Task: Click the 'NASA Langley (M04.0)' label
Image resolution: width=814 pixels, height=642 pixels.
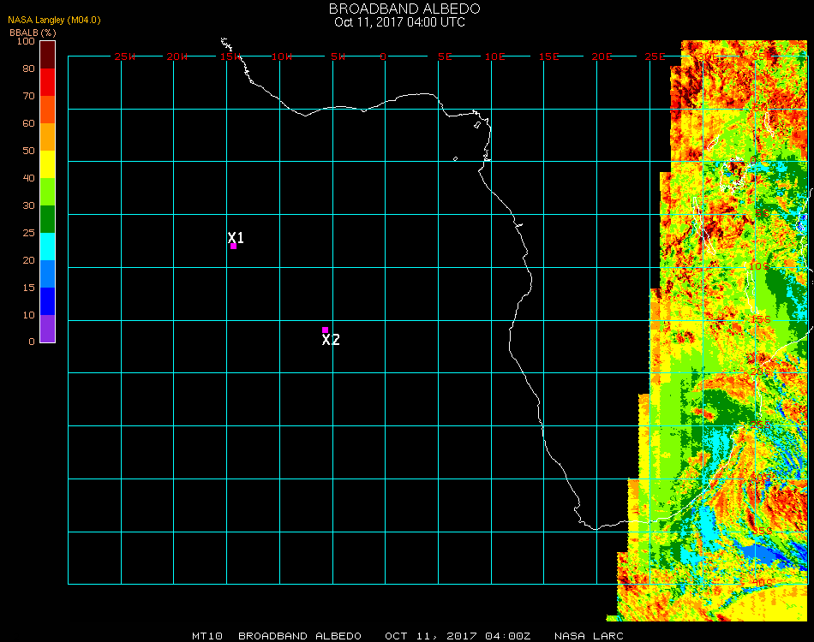Action: coord(54,21)
